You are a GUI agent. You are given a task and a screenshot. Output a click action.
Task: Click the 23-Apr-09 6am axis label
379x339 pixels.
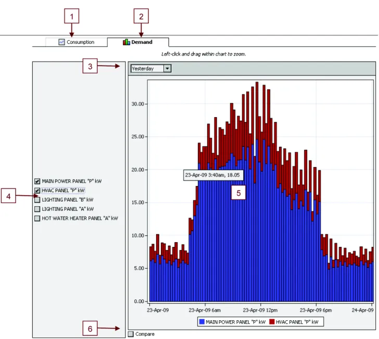tap(205, 310)
